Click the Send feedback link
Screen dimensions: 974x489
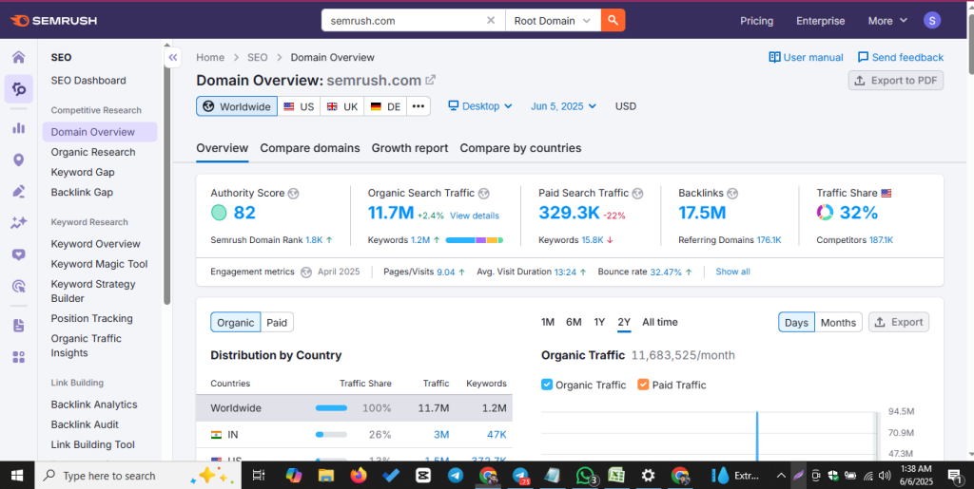coord(901,57)
